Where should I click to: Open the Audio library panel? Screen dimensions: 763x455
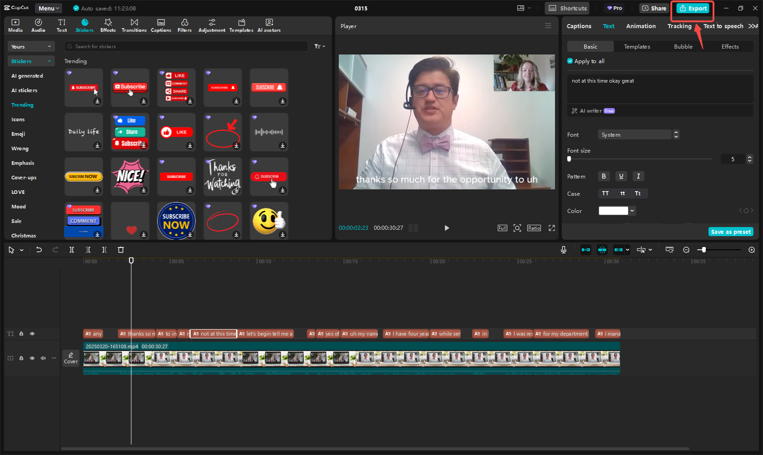click(x=38, y=25)
